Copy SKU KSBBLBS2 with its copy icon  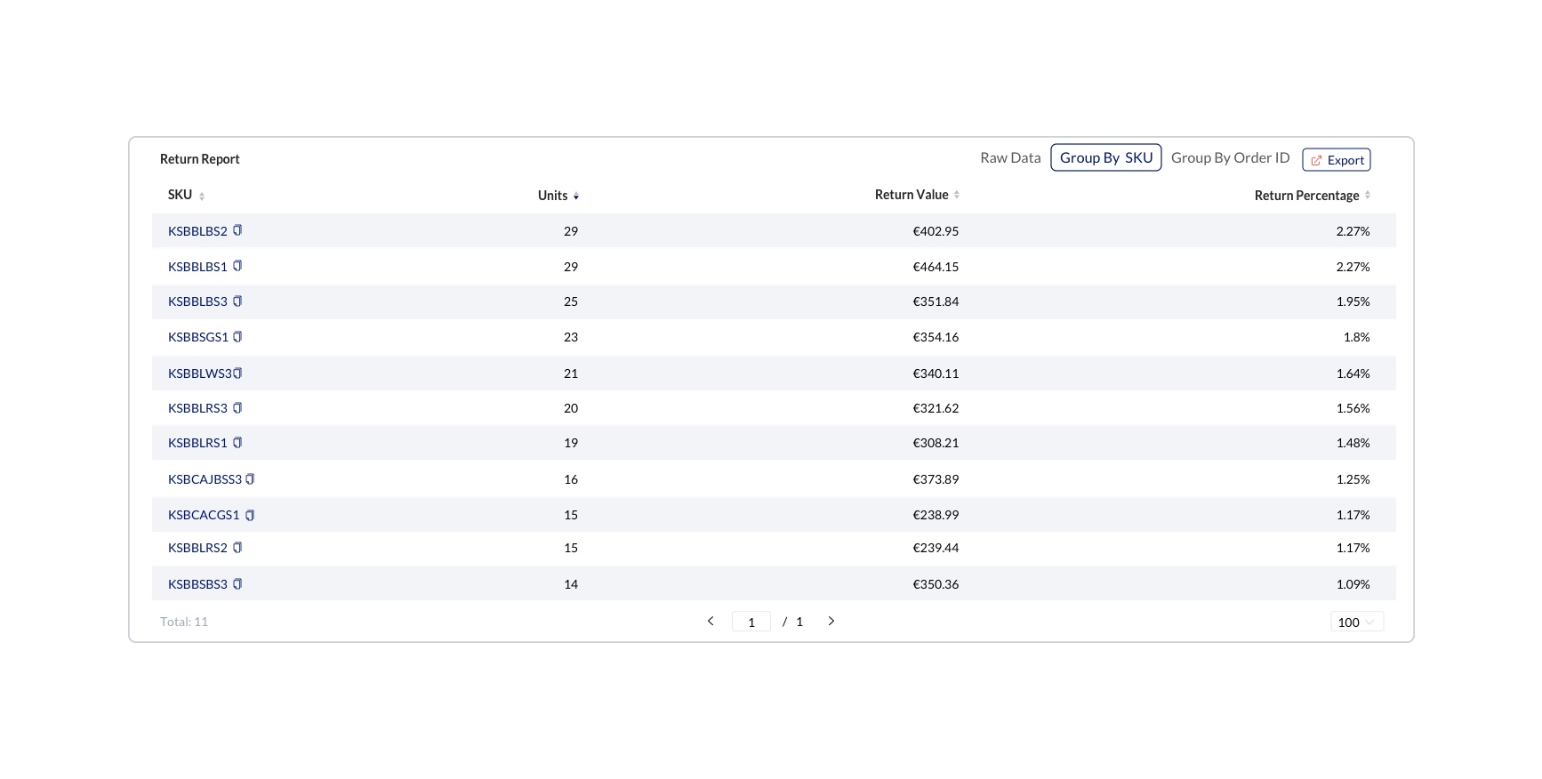(237, 230)
